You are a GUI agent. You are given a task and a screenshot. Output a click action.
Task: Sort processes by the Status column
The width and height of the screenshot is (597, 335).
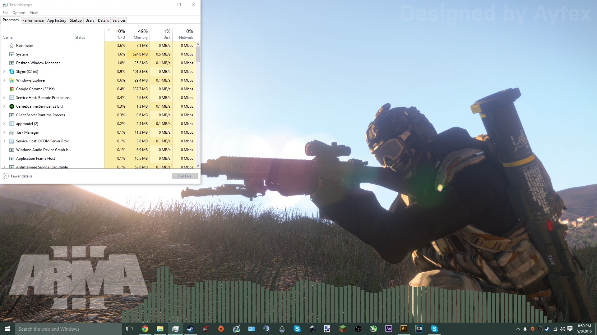[89, 34]
